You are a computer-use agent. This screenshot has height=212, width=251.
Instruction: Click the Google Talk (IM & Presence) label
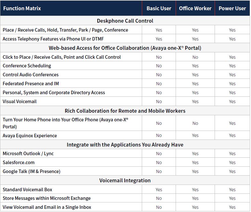tap(31, 171)
